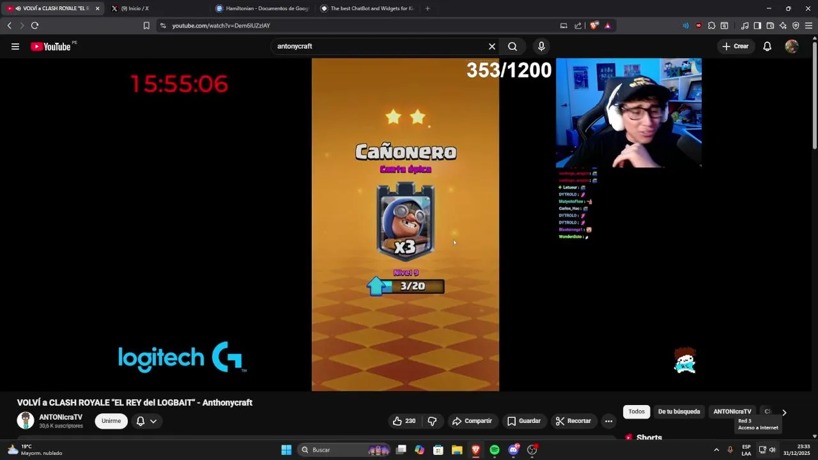Screen dimensions: 818x460
Task: Join the channel with Unirme
Action: 111,421
